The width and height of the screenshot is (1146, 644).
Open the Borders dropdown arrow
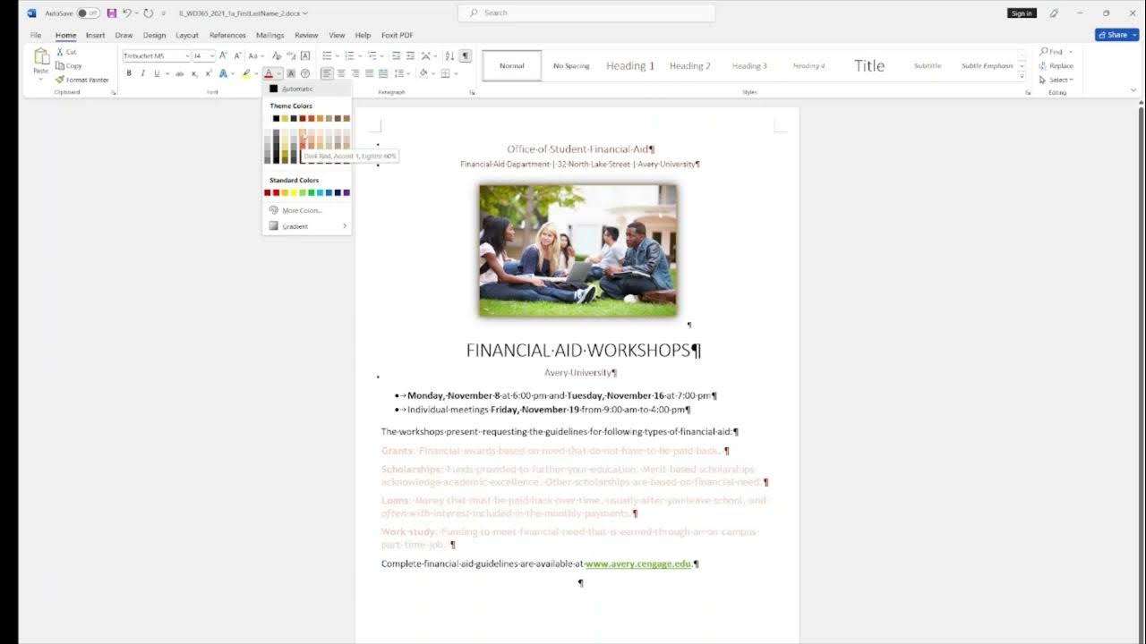456,73
